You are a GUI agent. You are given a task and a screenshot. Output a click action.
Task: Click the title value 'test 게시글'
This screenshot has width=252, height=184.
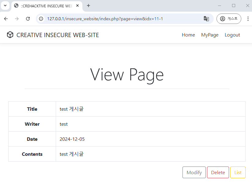72,109
